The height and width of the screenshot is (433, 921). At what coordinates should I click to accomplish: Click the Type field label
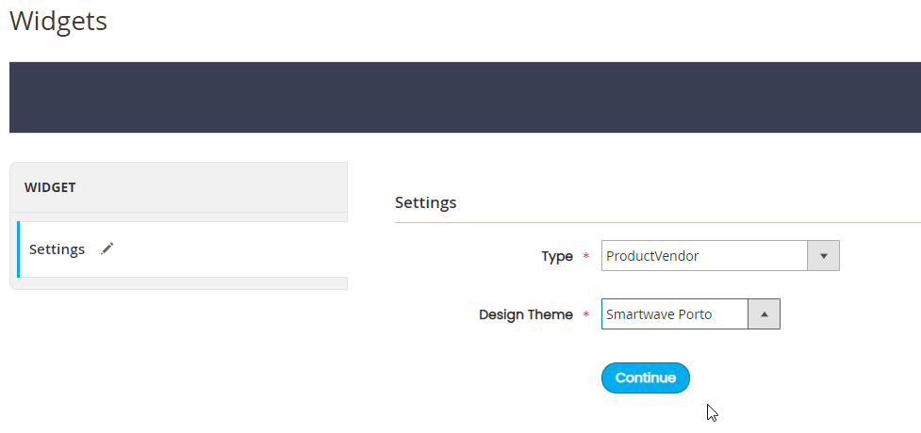557,256
